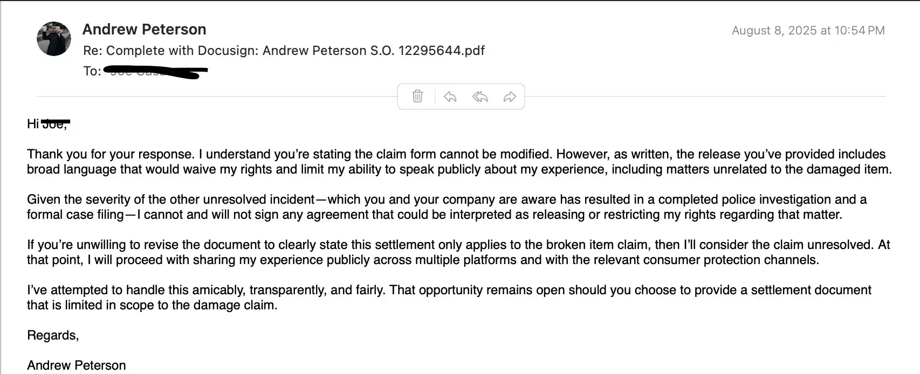
Task: Click the "To:" recipient label
Action: click(92, 71)
